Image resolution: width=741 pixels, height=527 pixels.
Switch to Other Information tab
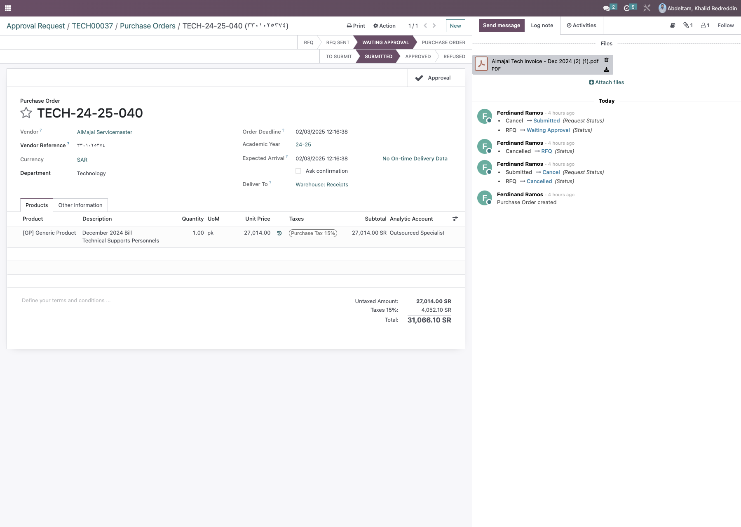click(x=80, y=205)
